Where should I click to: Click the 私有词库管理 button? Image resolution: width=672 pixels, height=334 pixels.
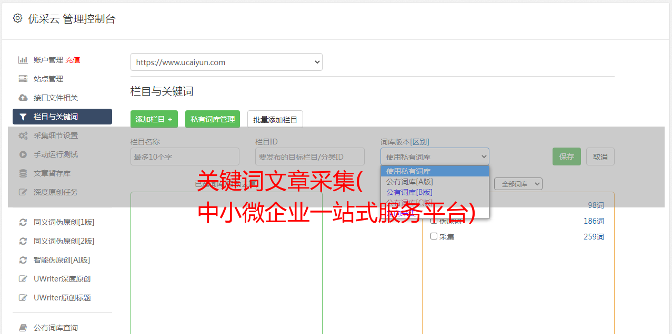[x=213, y=119]
